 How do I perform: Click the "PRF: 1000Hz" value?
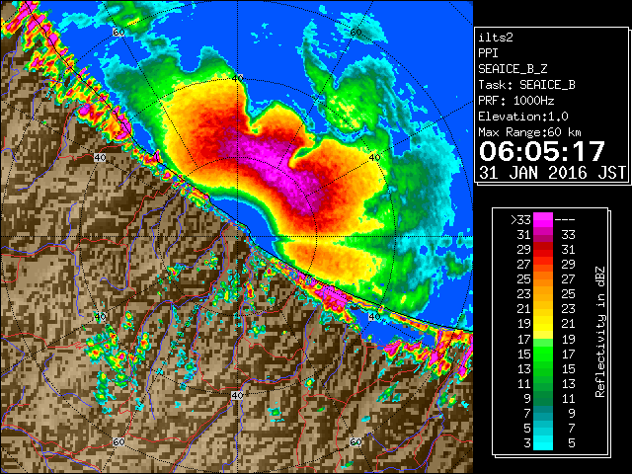click(516, 101)
